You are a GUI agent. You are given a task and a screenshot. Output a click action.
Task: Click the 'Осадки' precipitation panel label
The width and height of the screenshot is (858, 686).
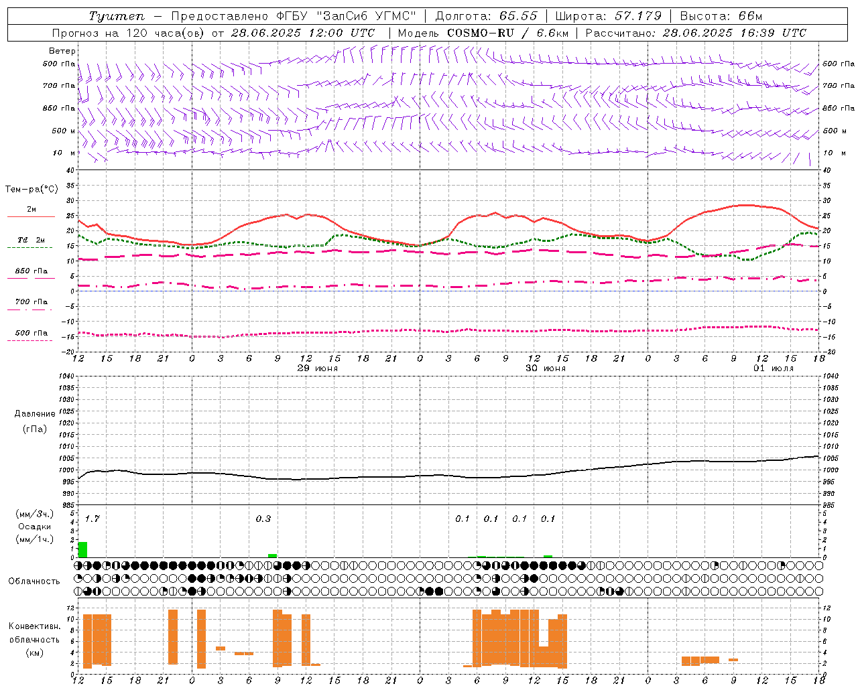pyautogui.click(x=34, y=527)
